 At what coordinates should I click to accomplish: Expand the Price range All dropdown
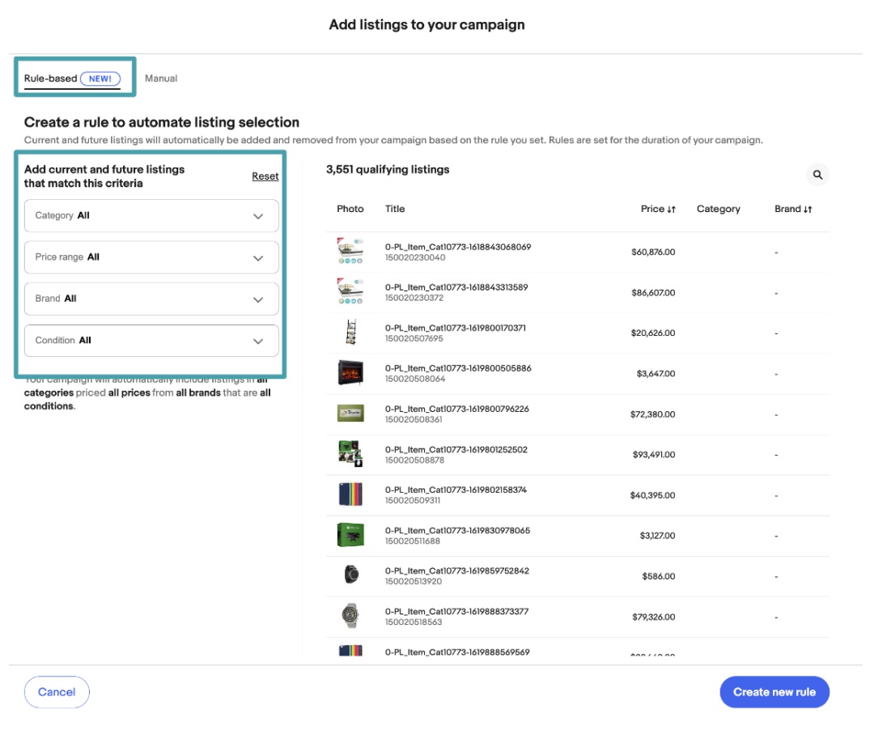tap(151, 257)
